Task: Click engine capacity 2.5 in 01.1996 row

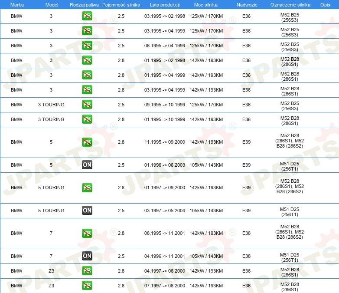Action: [x=121, y=165]
